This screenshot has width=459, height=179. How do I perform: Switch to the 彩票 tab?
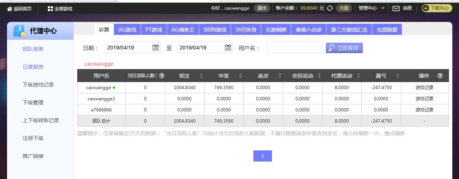pos(104,30)
